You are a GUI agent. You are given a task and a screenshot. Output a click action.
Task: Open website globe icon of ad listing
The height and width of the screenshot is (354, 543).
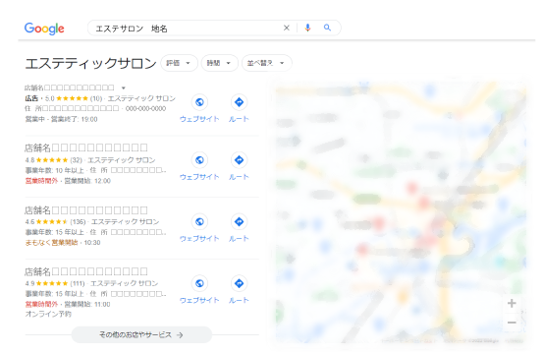[199, 102]
